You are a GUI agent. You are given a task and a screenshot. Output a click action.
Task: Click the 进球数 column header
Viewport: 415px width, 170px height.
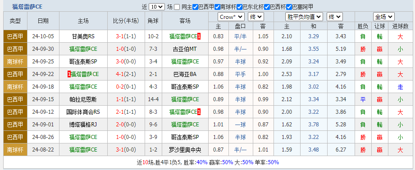click(400, 26)
